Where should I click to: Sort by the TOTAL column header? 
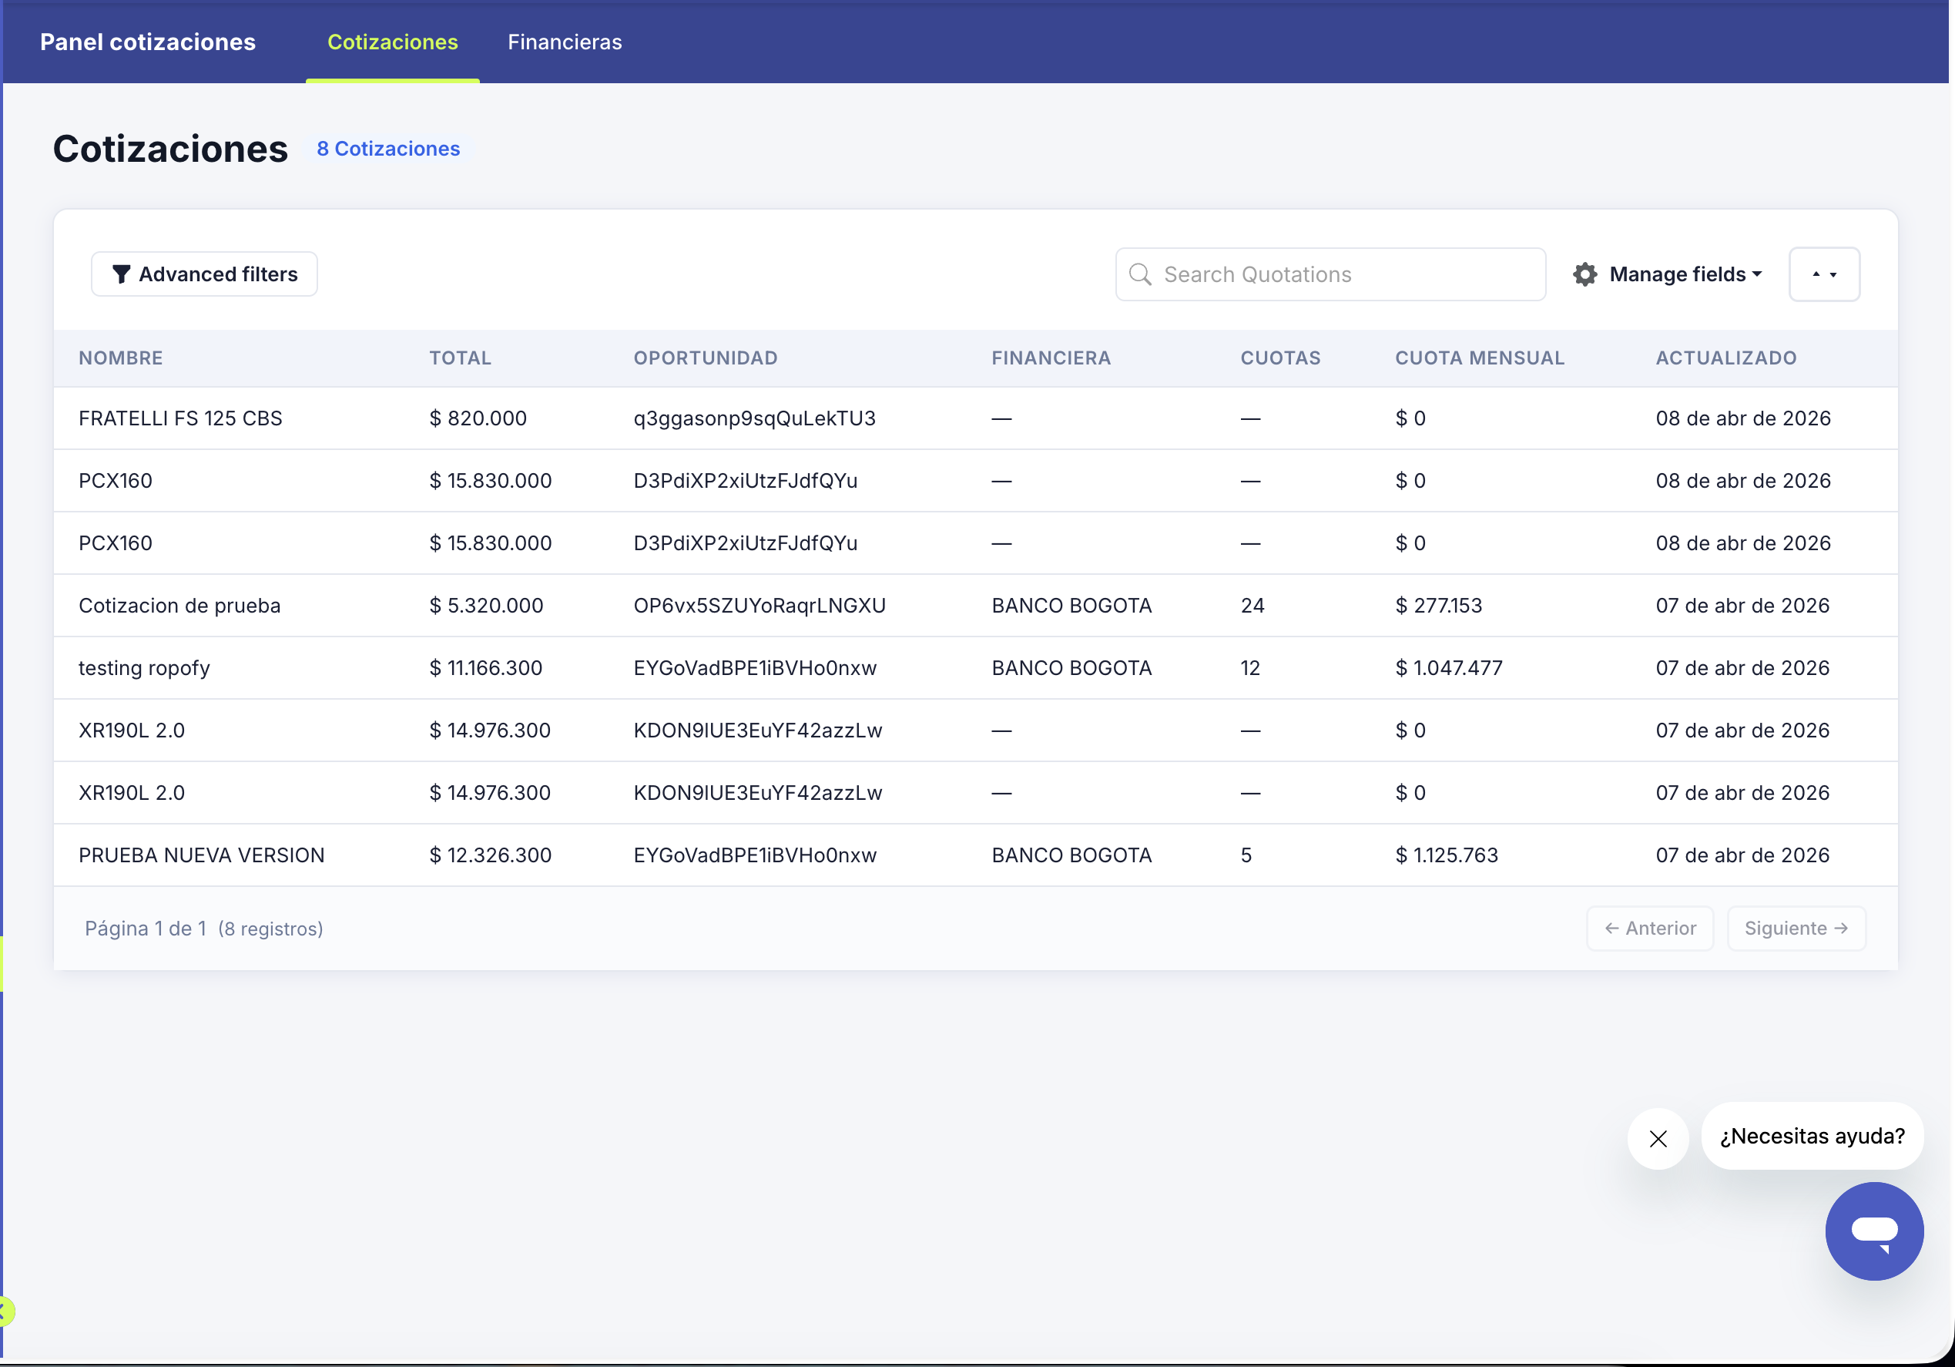pos(460,358)
